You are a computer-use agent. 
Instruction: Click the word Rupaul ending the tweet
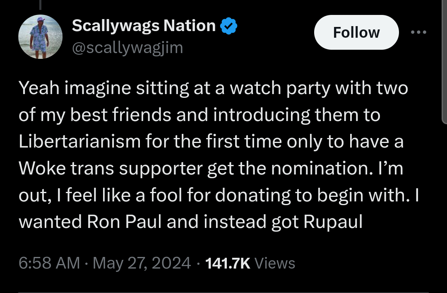333,222
